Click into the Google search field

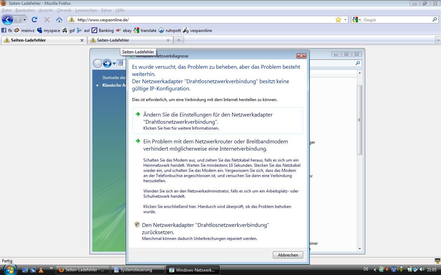click(x=396, y=20)
